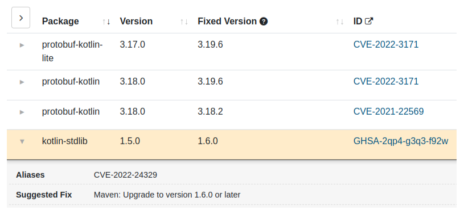Sort by the Package column header
The width and height of the screenshot is (464, 218).
click(60, 21)
